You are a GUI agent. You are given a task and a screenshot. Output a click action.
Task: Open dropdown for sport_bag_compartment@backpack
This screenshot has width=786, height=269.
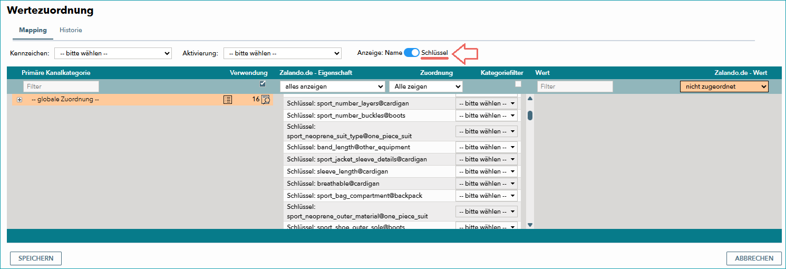[487, 196]
